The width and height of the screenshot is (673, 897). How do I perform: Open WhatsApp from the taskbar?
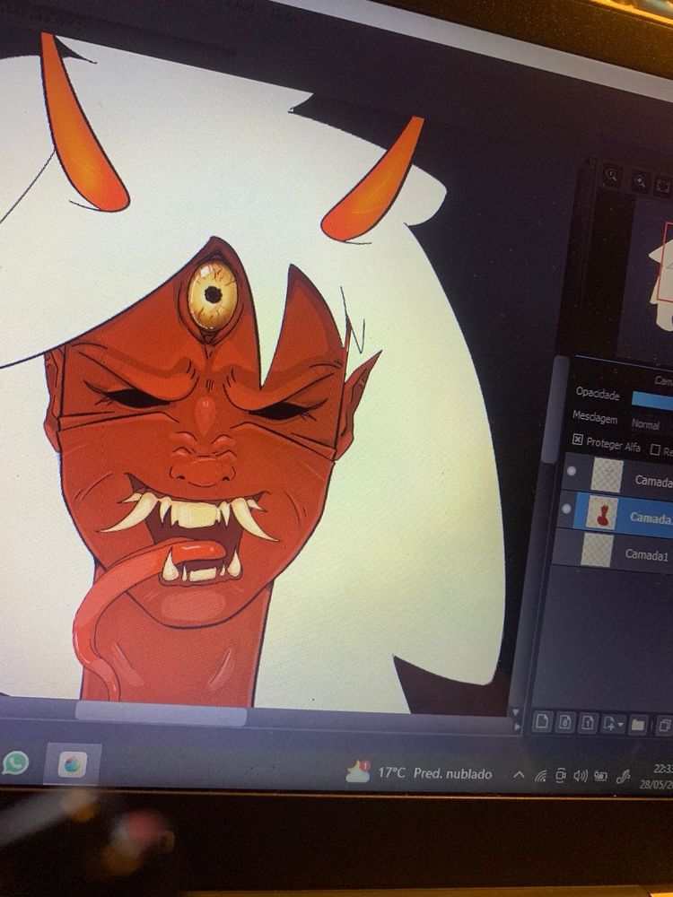tap(16, 762)
